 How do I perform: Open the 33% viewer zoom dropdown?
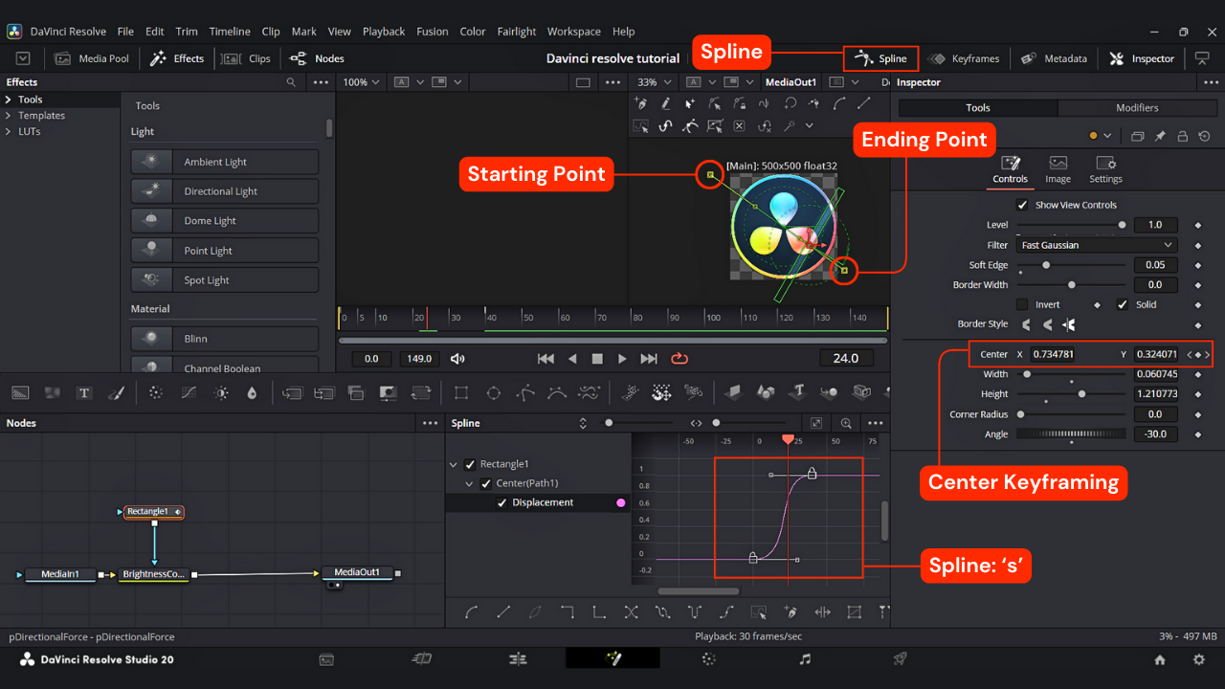pos(656,82)
